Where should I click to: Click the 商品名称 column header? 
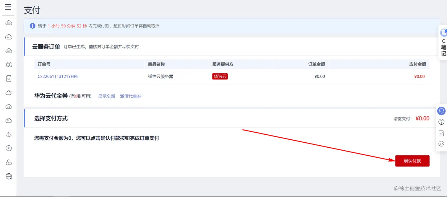click(x=156, y=64)
